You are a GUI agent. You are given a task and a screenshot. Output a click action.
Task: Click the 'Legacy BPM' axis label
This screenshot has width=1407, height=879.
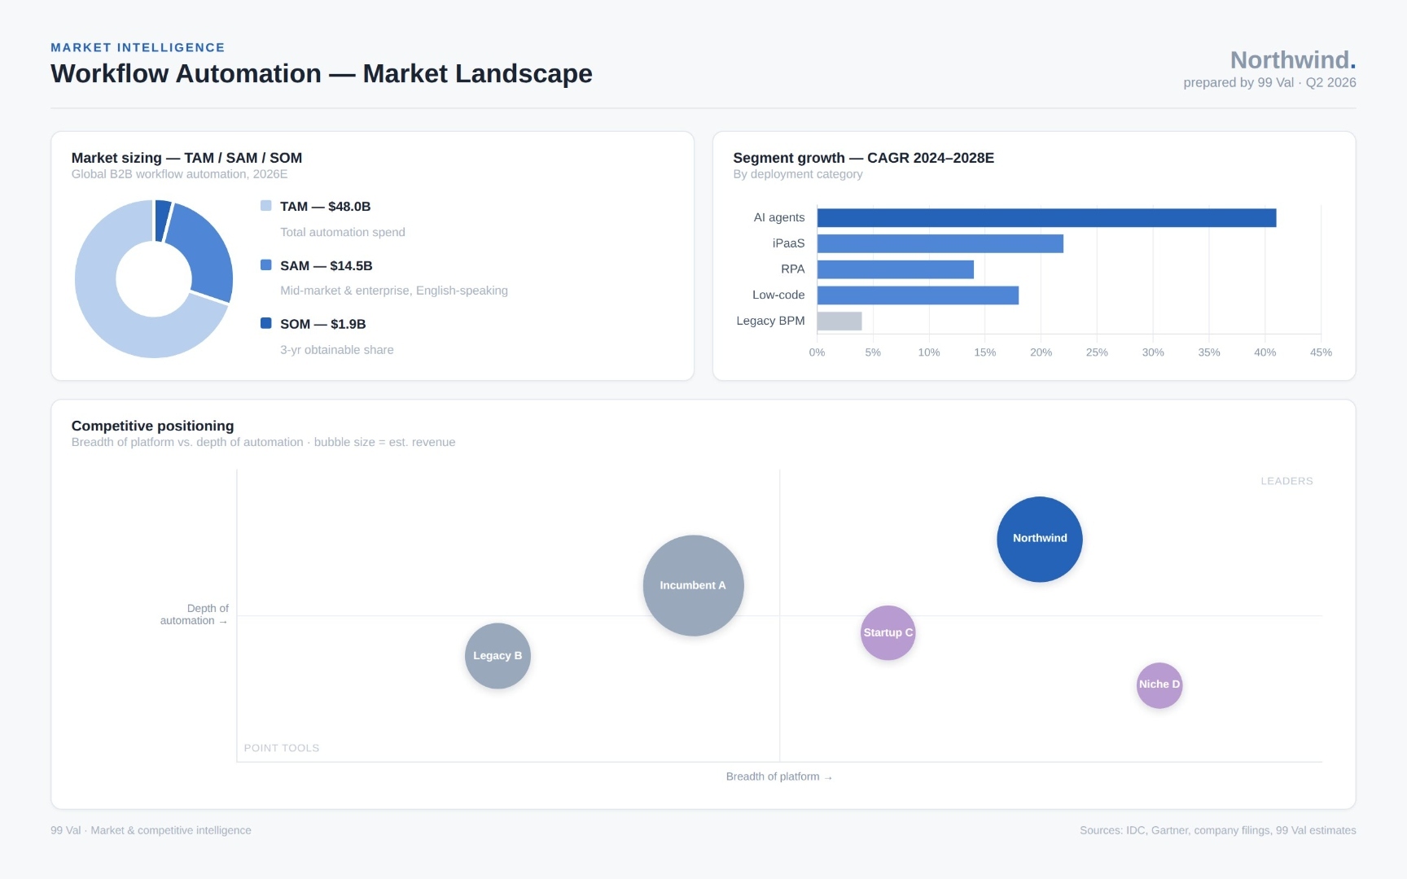point(770,321)
